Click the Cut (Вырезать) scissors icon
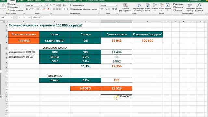This screenshot has height=117, width=208. point(8,4)
